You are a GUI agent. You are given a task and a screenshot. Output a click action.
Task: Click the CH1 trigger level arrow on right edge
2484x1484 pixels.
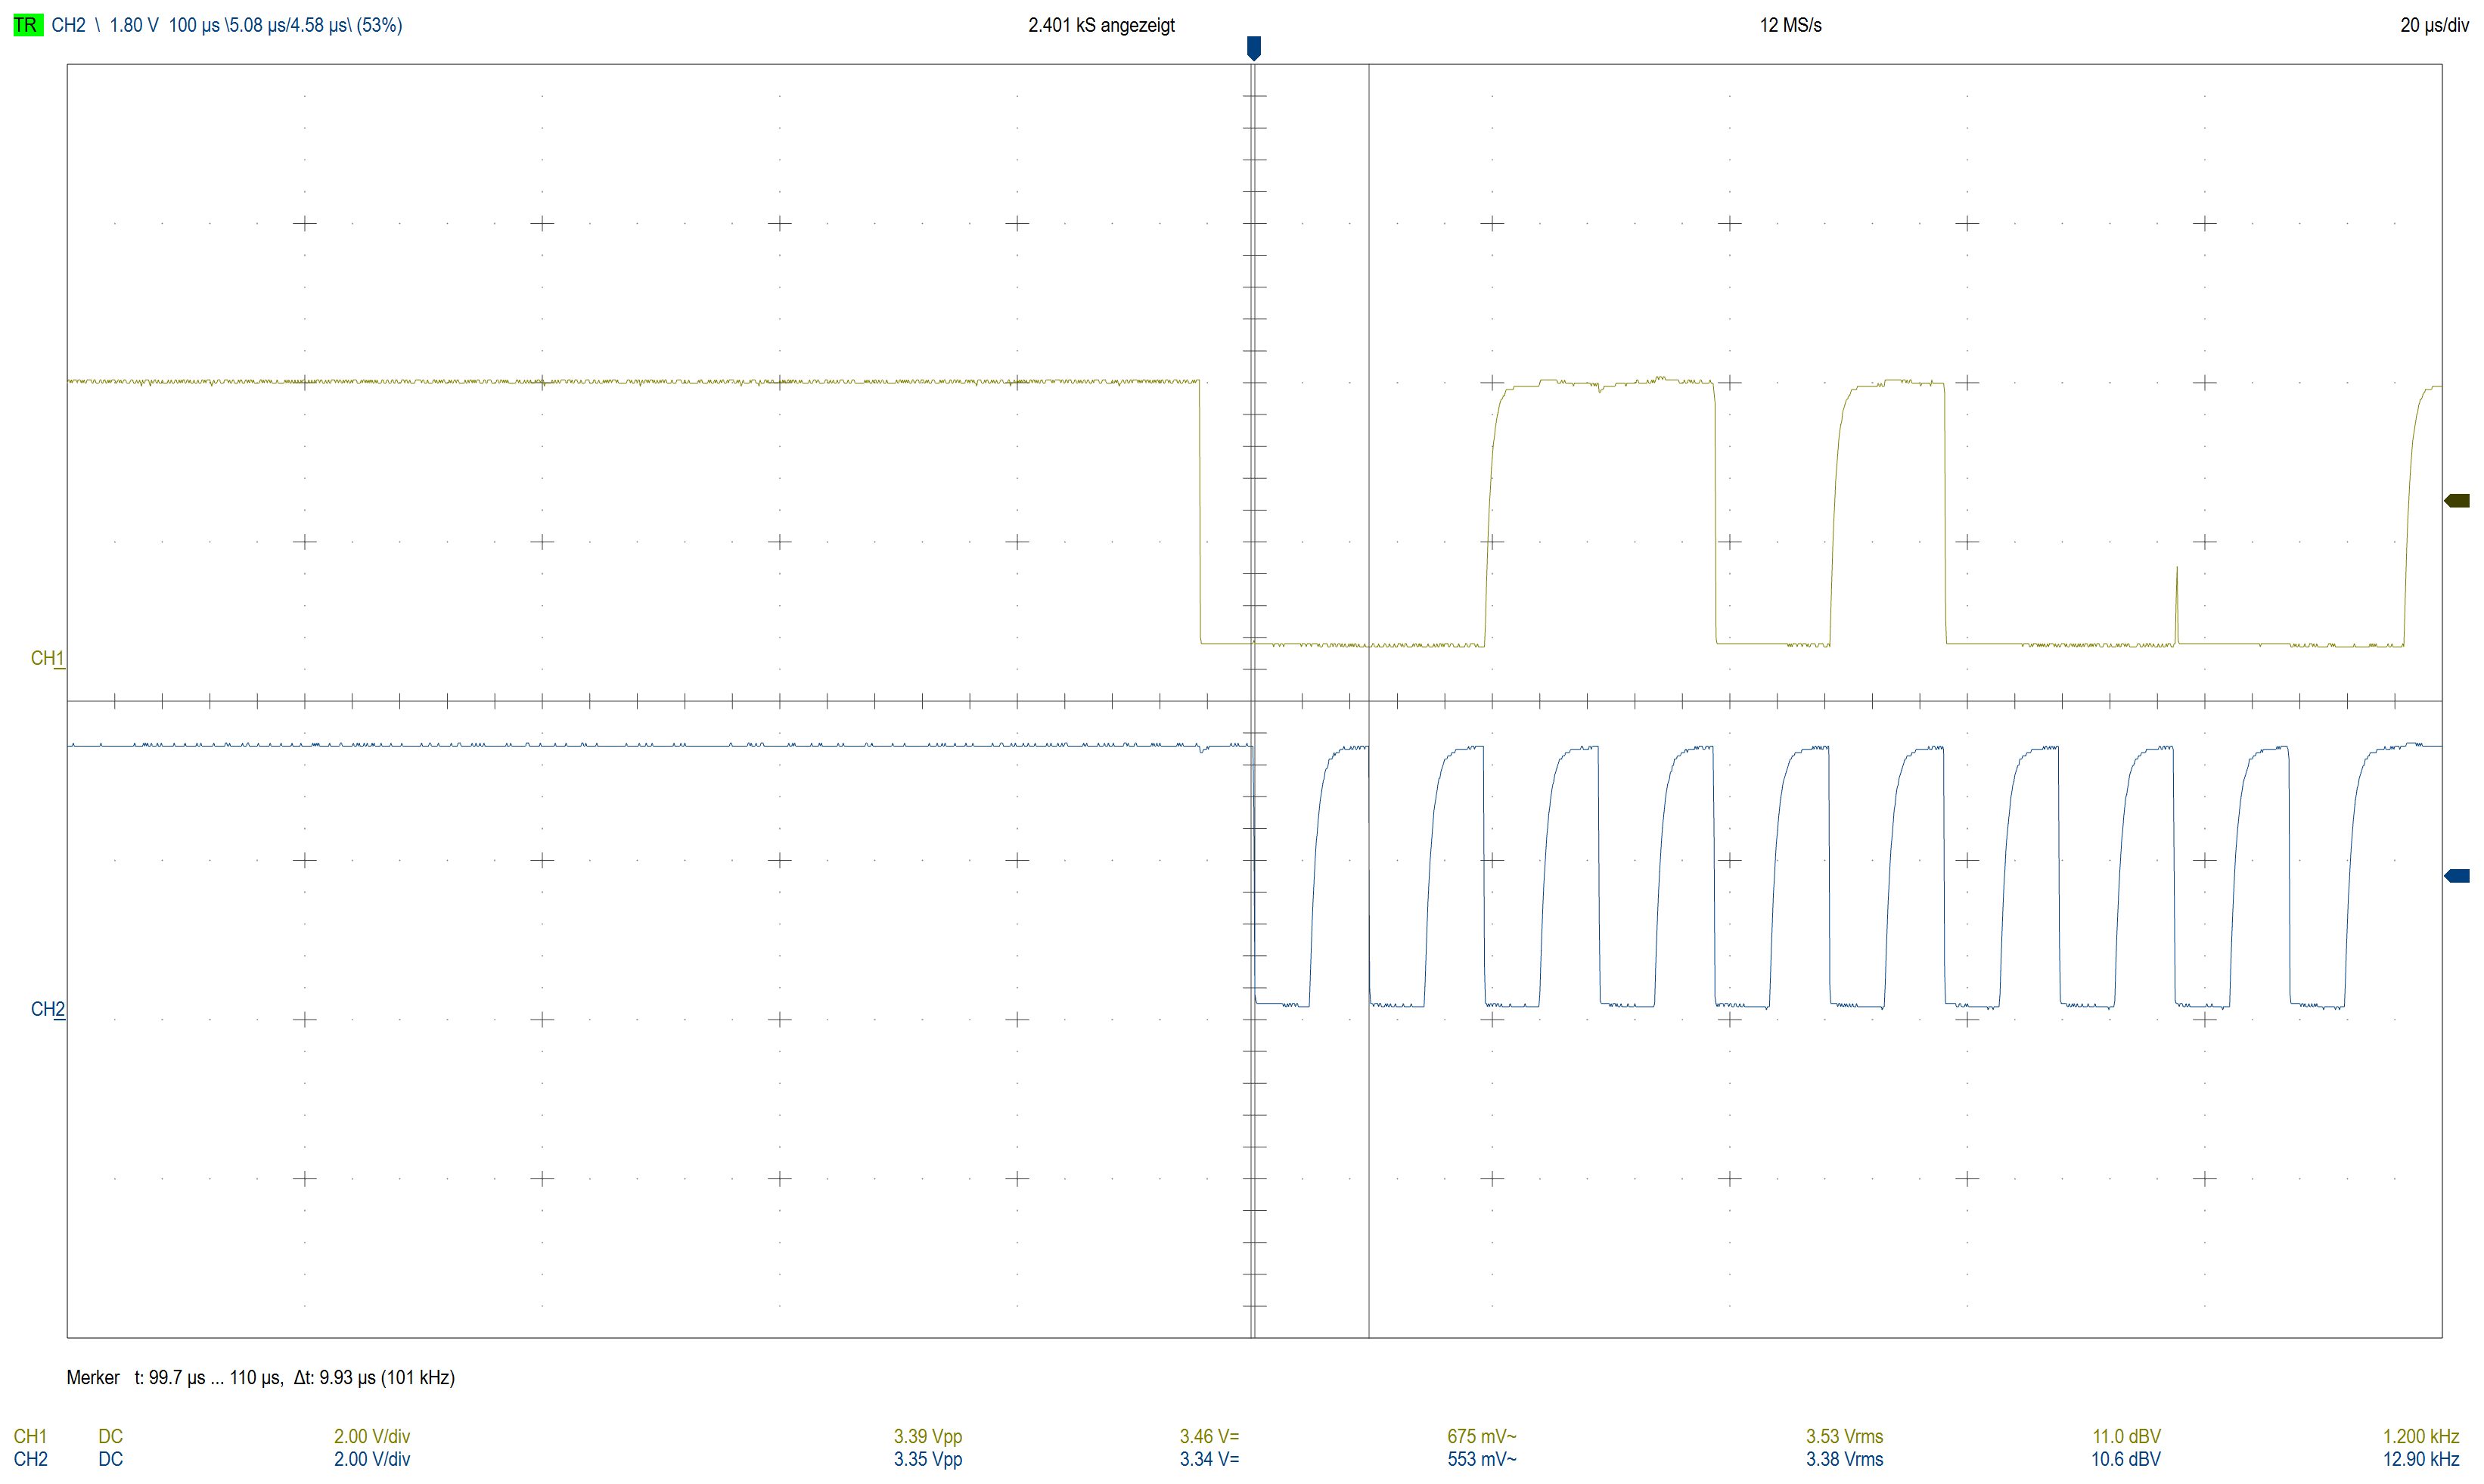tap(2457, 501)
